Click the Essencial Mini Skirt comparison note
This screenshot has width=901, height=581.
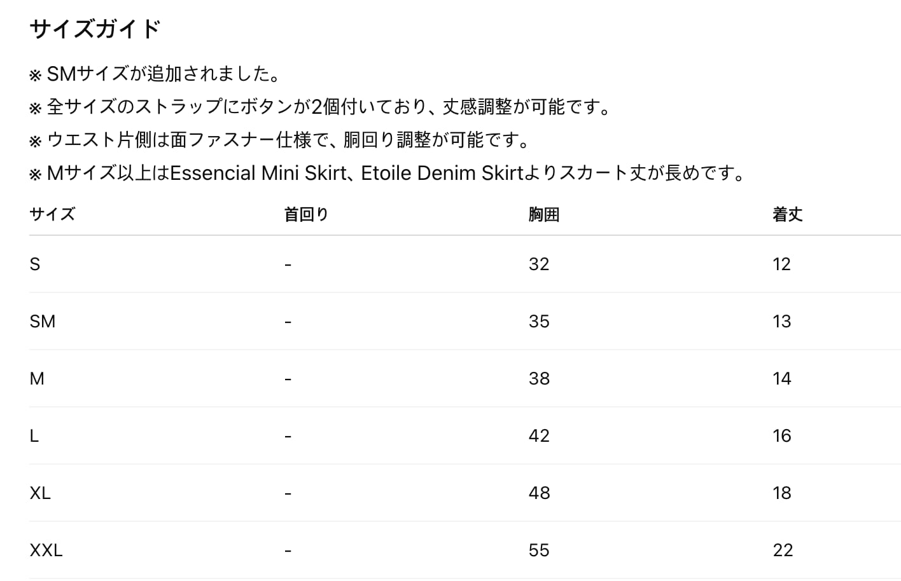pos(388,173)
